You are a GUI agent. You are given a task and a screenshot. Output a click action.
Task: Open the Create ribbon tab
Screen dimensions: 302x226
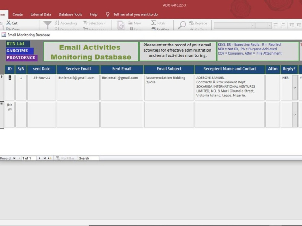(x=18, y=14)
